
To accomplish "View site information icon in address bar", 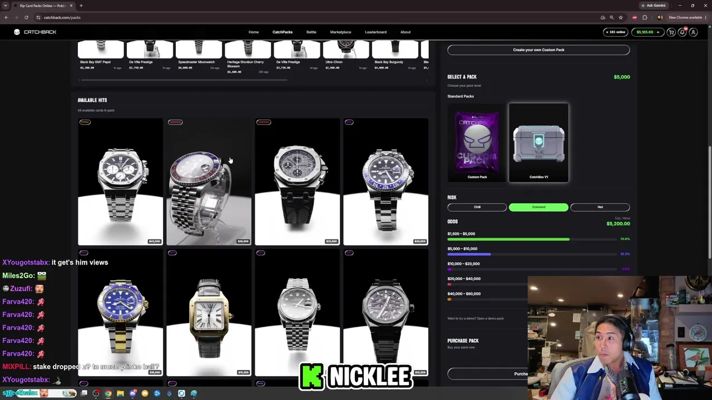I will coord(38,17).
